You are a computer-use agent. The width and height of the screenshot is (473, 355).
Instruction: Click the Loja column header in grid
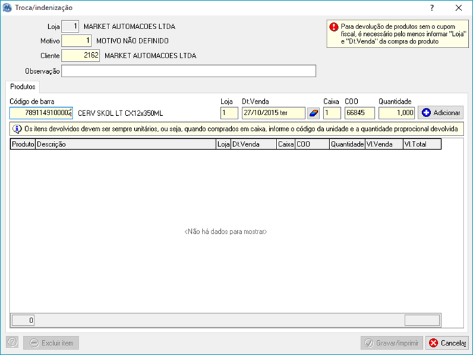point(224,144)
